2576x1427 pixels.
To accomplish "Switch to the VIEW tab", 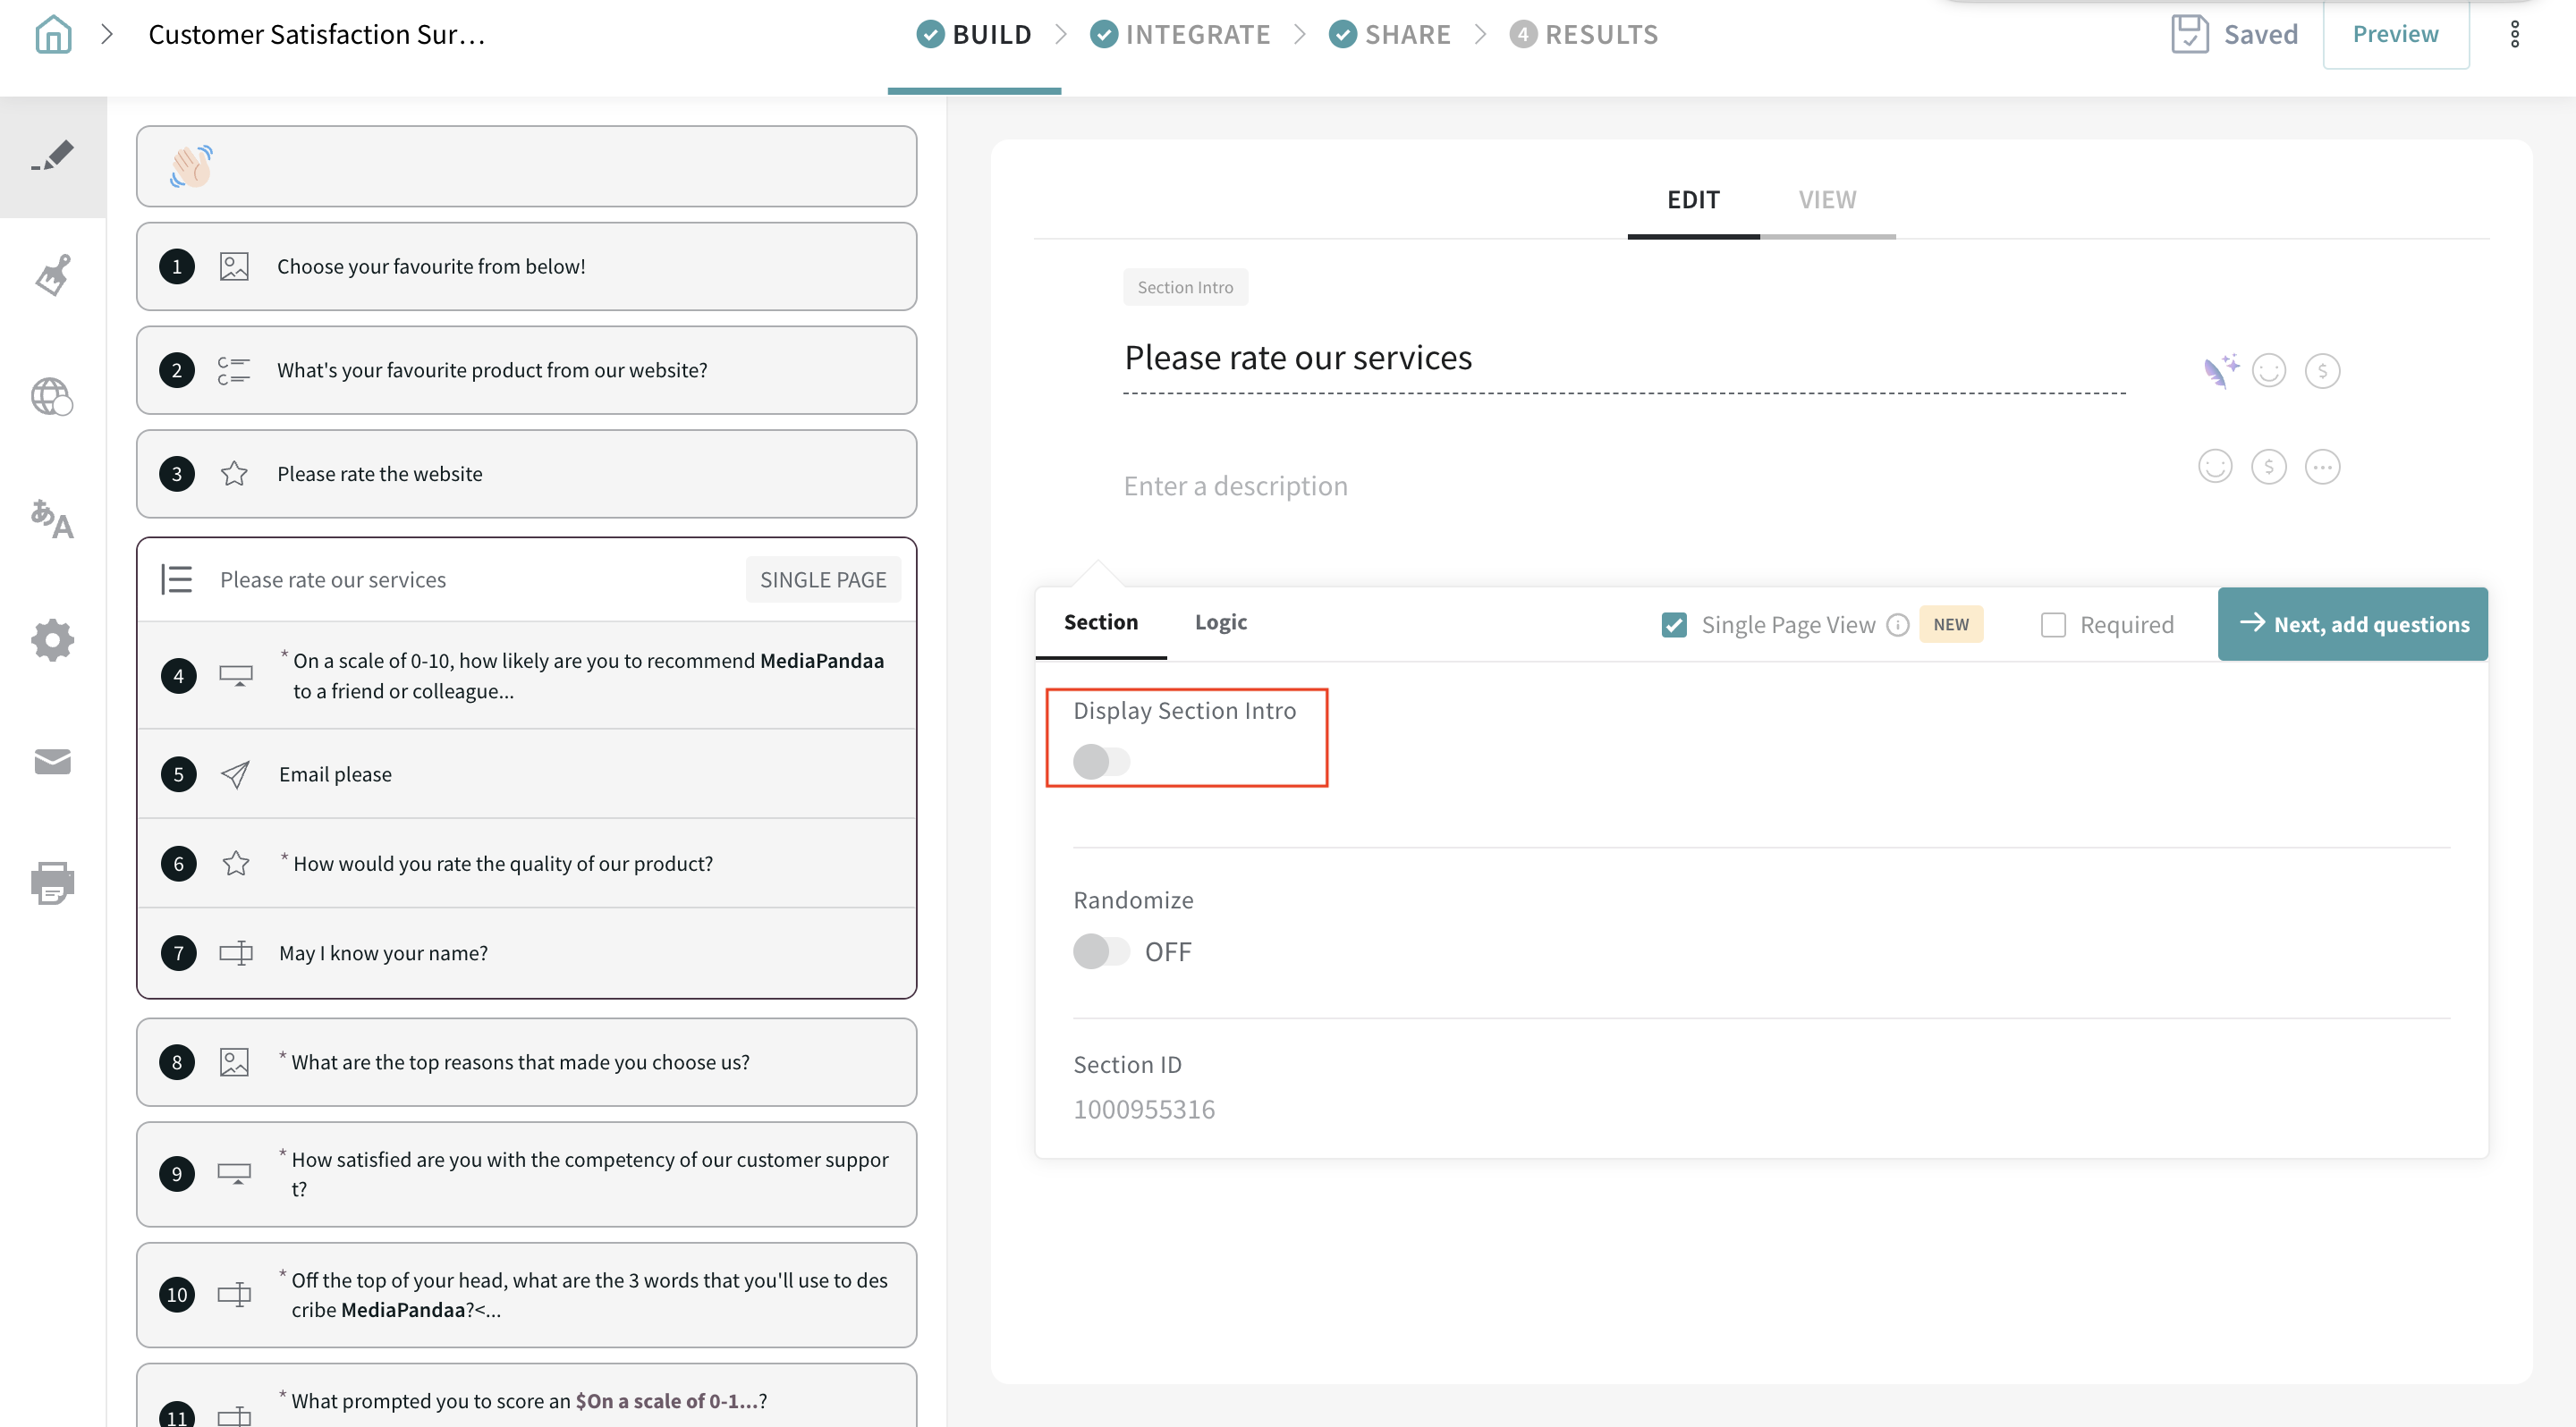I will click(x=1827, y=198).
